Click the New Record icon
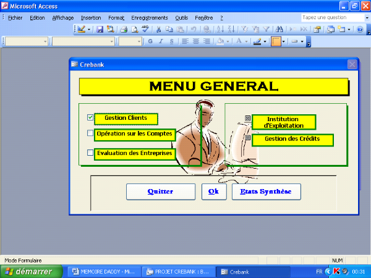The image size is (371, 278). point(293,29)
